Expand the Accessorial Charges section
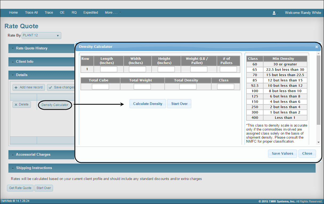The height and width of the screenshot is (204, 324). click(41, 155)
